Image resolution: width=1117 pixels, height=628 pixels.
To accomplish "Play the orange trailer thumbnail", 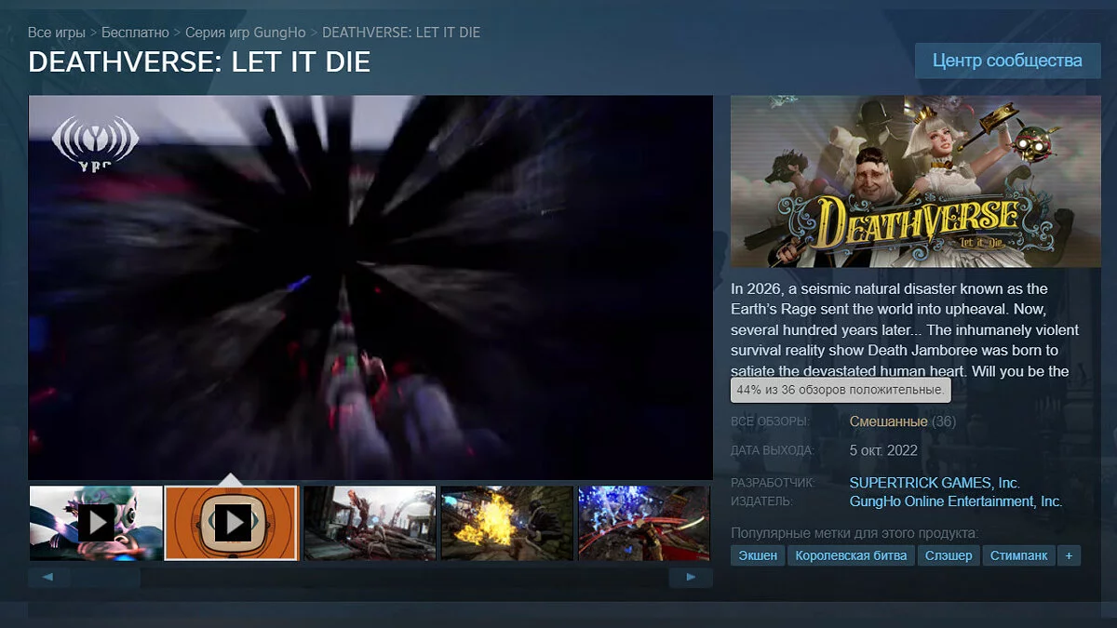I will pos(232,523).
